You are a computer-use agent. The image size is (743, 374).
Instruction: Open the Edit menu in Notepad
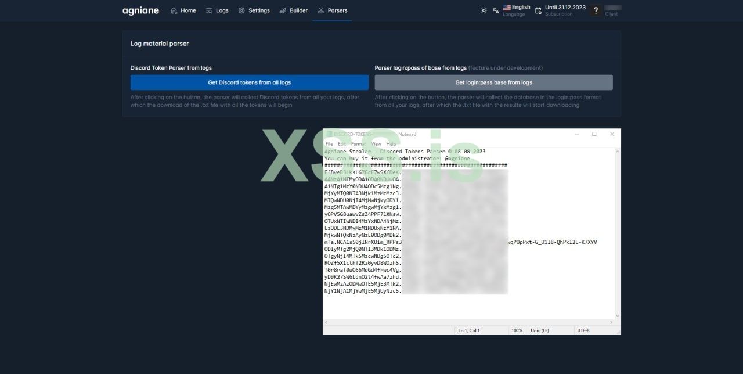click(342, 144)
